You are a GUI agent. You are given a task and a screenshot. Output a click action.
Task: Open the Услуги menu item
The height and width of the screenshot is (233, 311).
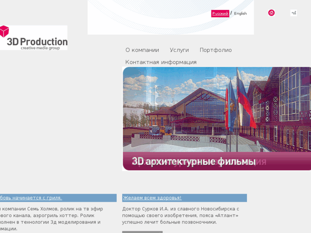click(x=179, y=50)
